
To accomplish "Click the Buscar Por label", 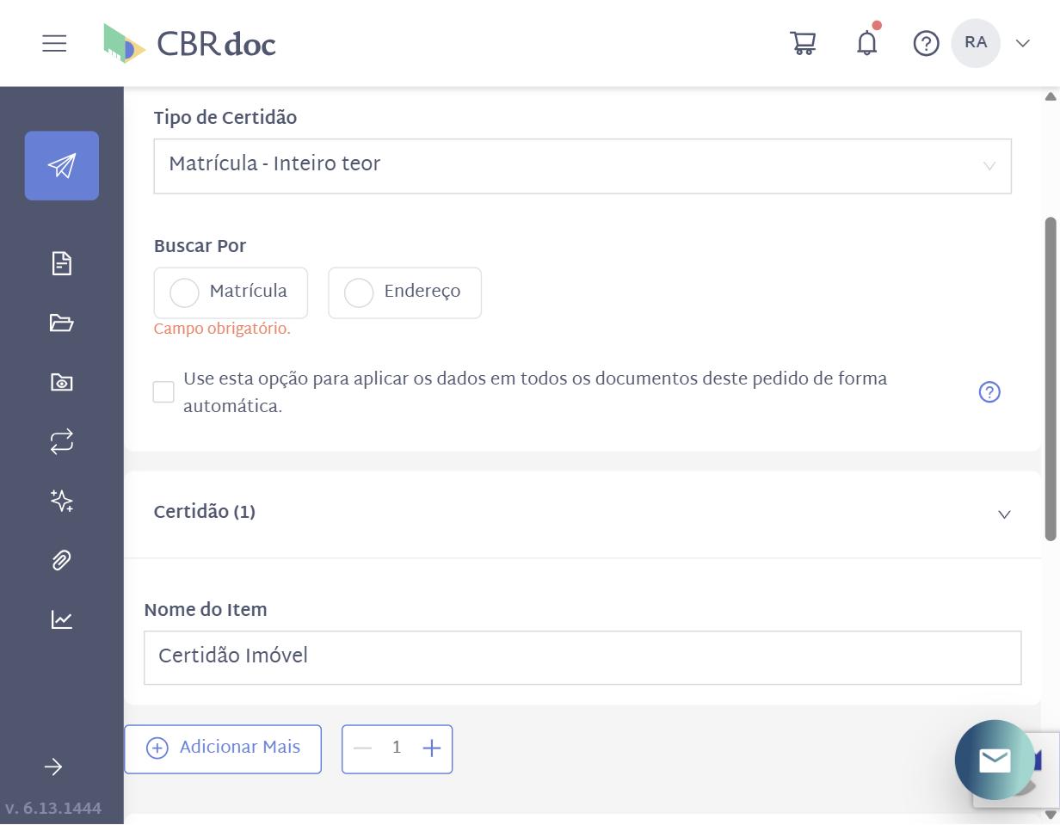I will [x=200, y=247].
